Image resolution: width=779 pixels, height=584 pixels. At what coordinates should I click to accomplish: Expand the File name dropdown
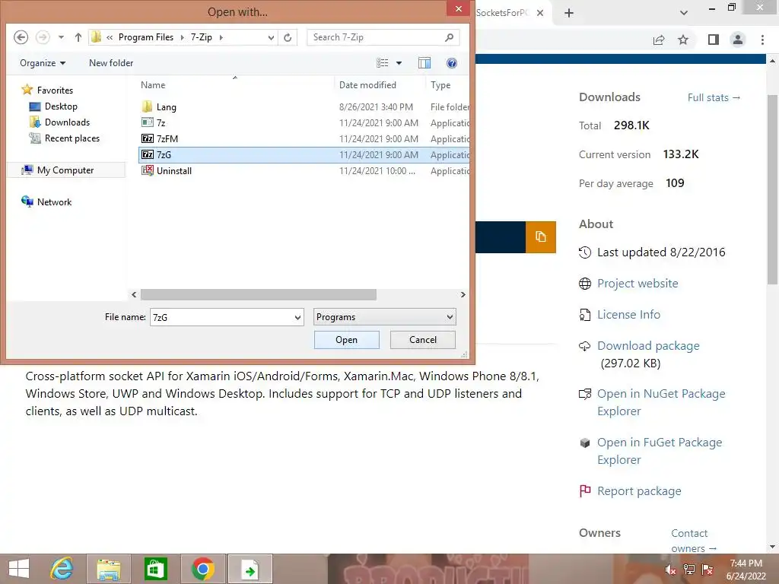(x=297, y=317)
